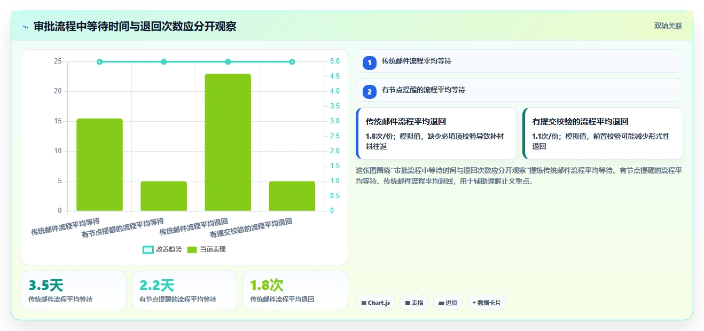Screen dimensions: 704x331
Task: Select the 数据卡片 tag
Action: tap(486, 303)
